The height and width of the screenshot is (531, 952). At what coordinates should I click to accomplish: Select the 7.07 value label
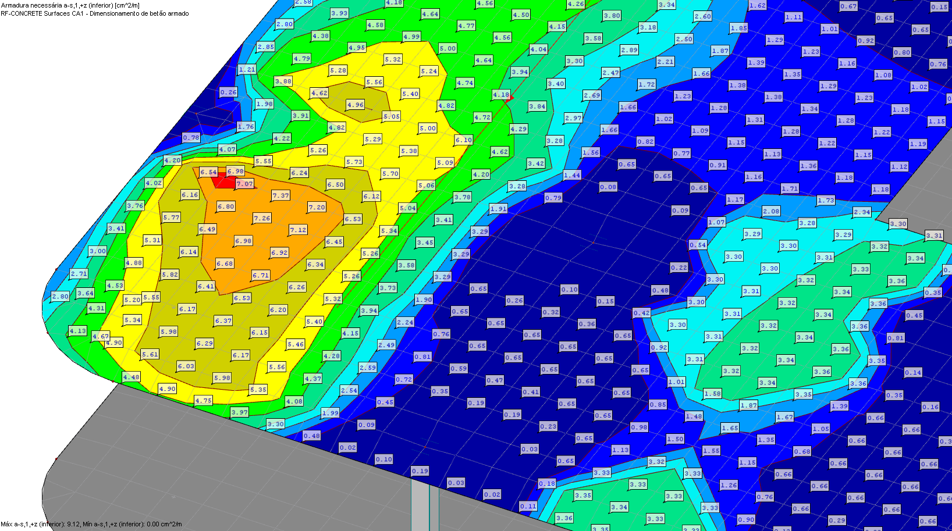(x=245, y=184)
